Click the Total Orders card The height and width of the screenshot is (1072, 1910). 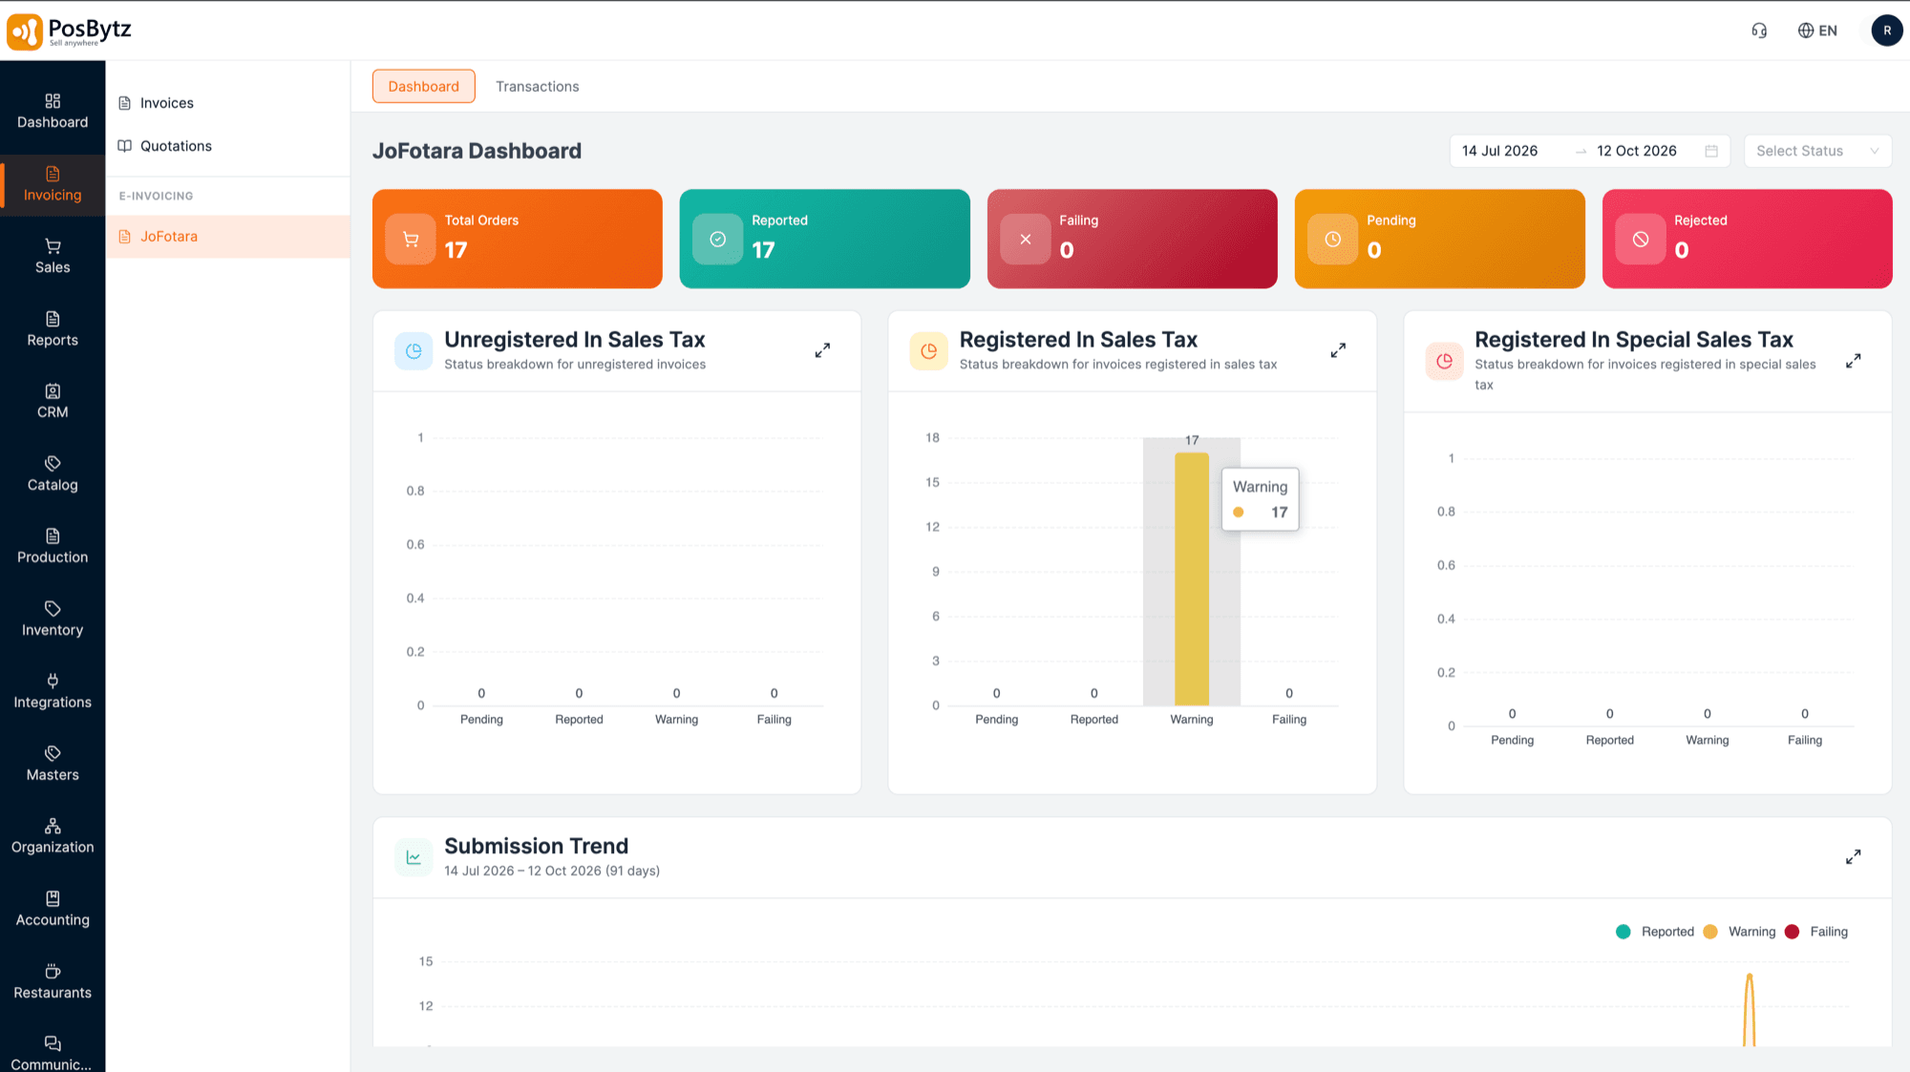pyautogui.click(x=517, y=239)
